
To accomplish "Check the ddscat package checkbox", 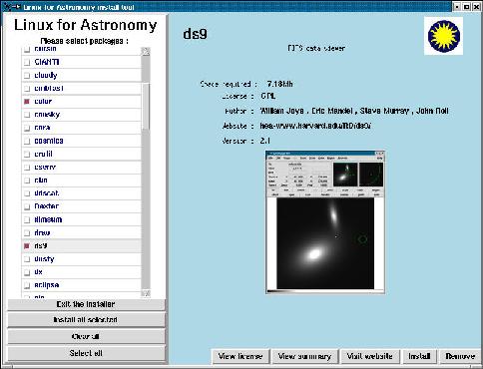I will [27, 193].
